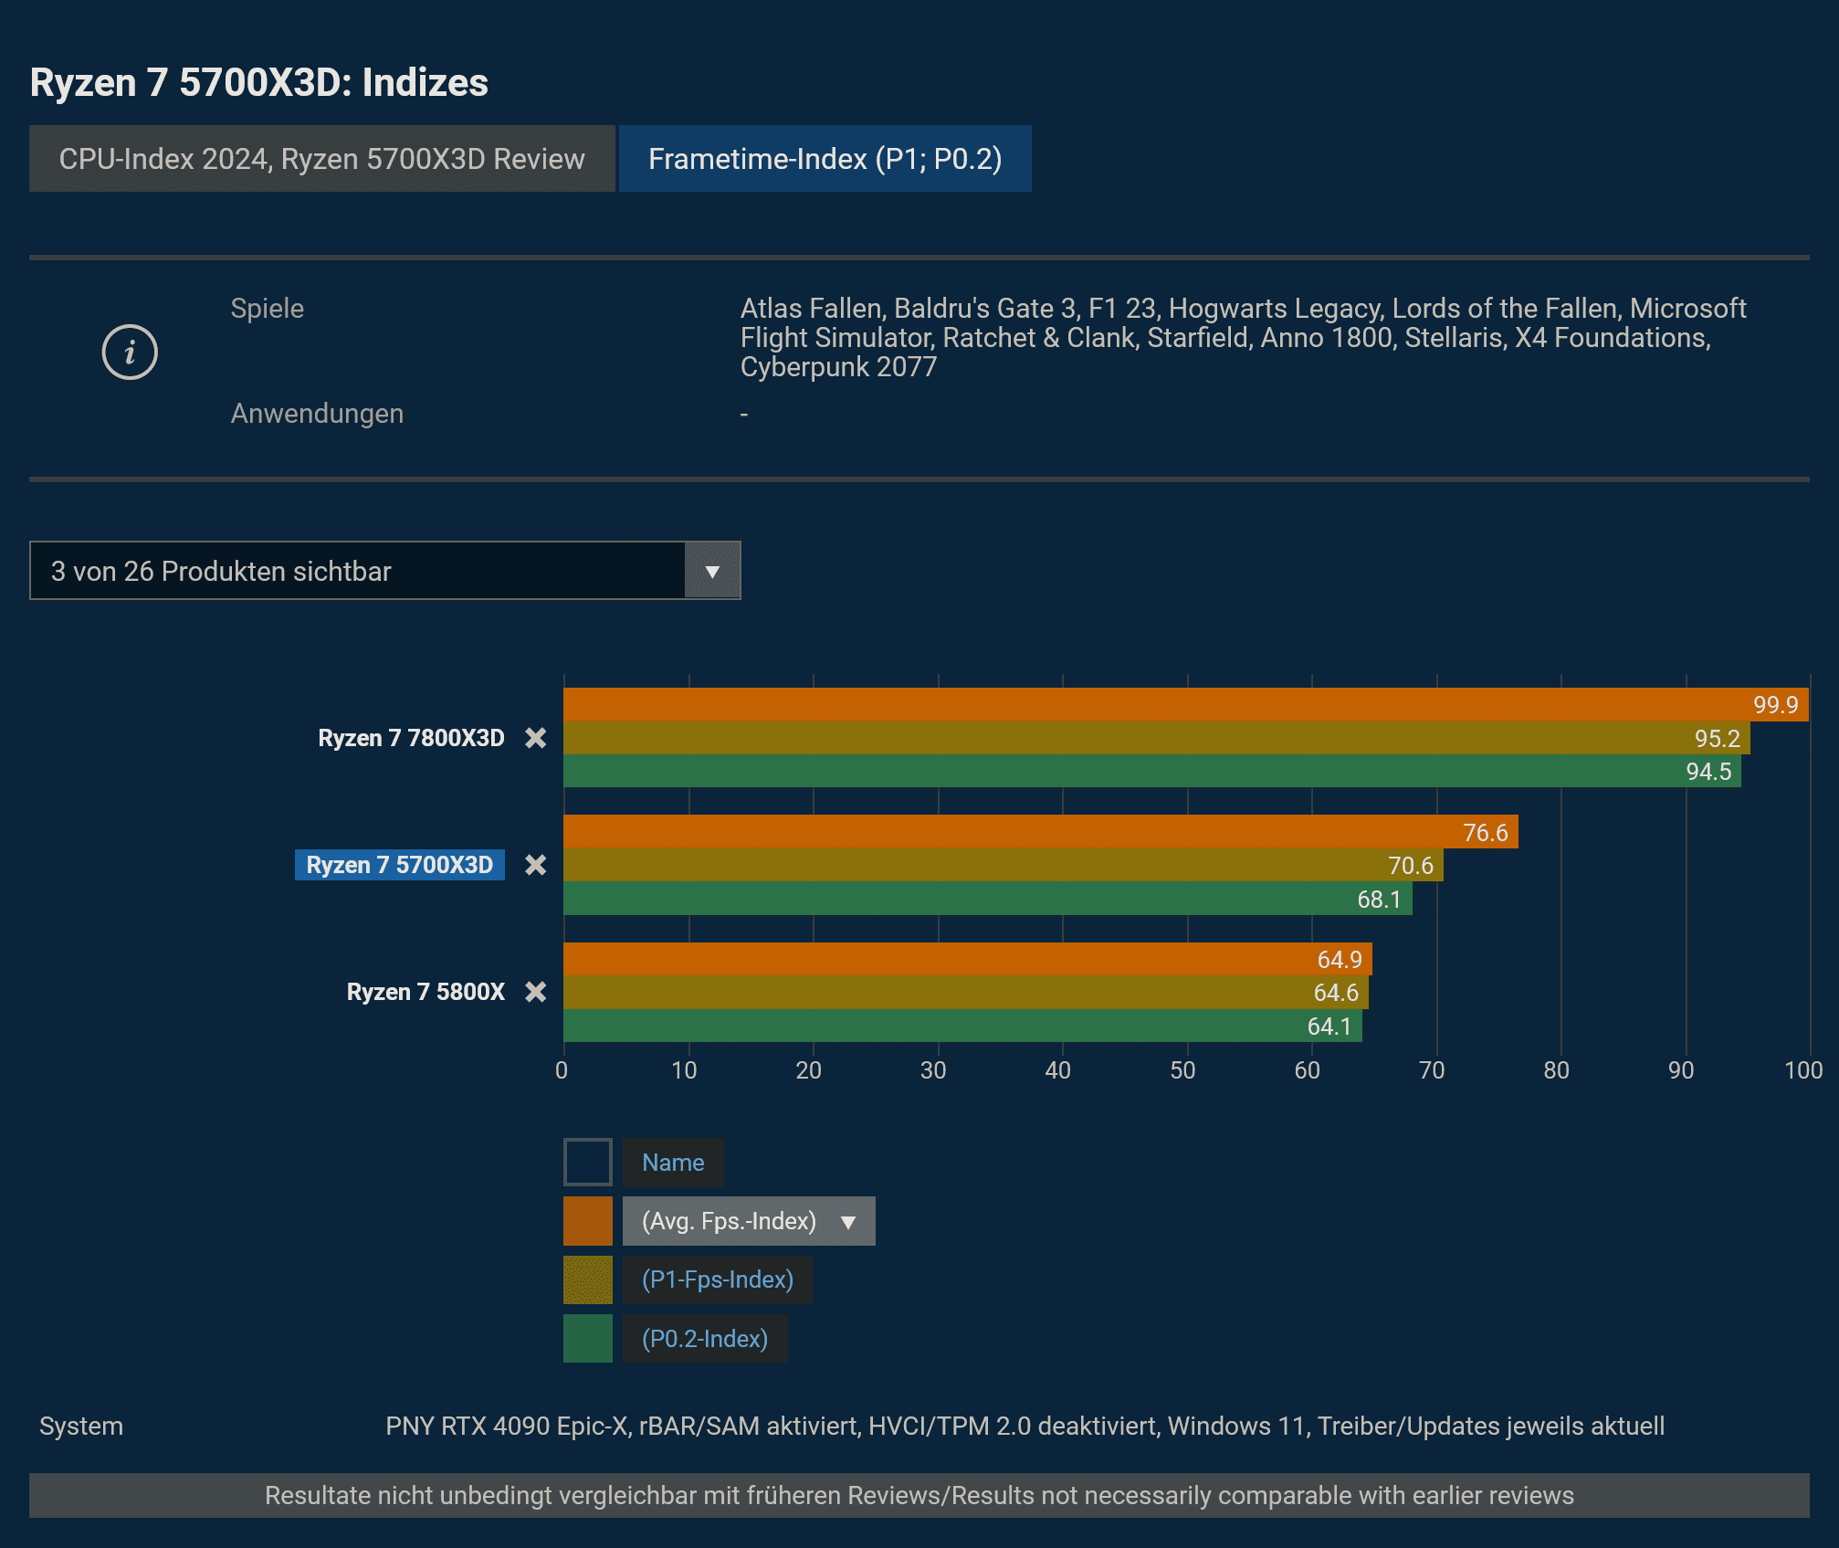Click the info circle icon
Screen dimensions: 1839x1548
pyautogui.click(x=130, y=353)
